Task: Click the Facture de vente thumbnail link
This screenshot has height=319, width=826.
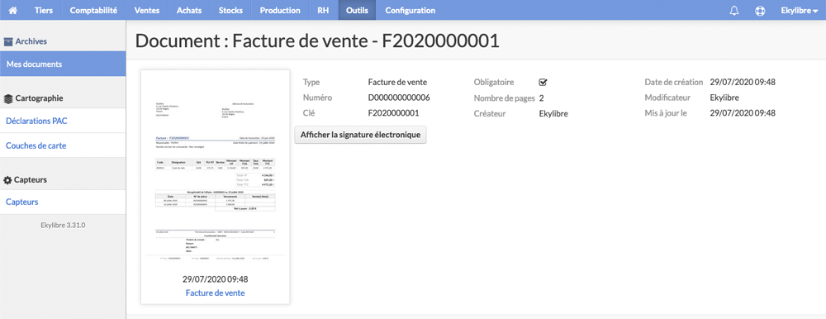Action: coord(215,293)
